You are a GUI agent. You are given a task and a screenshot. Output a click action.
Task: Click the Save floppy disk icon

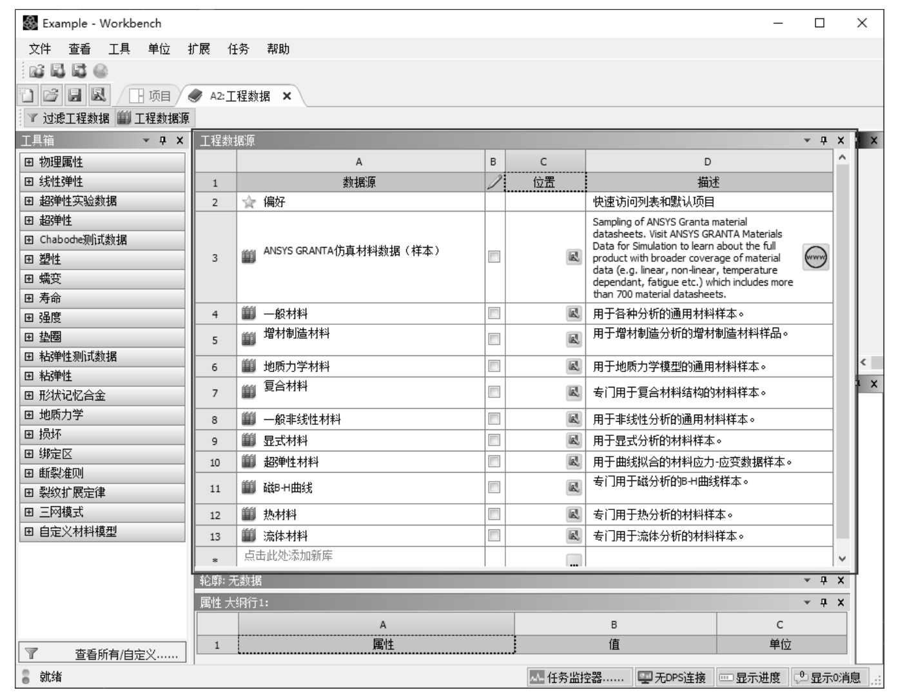point(75,95)
